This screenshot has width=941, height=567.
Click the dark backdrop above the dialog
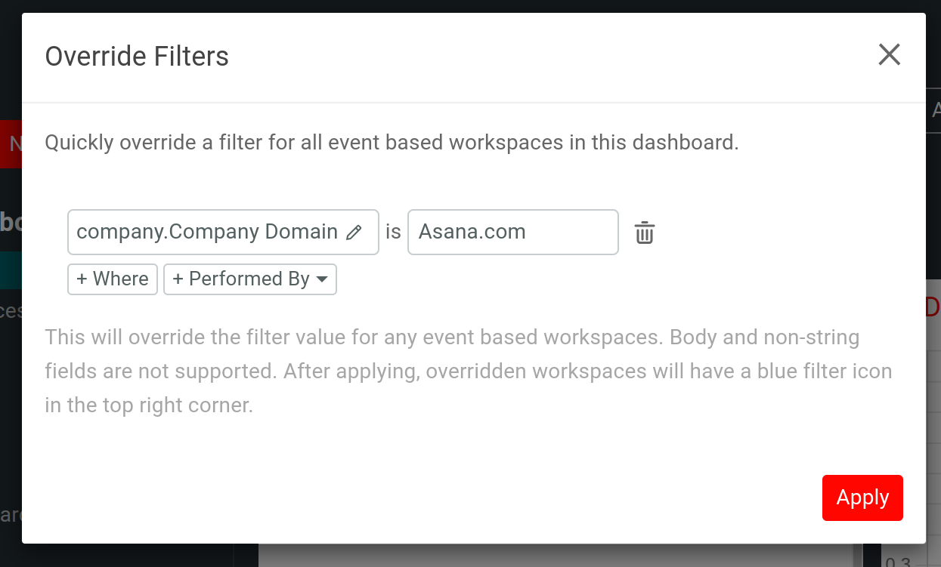[x=470, y=5]
